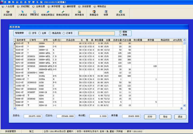Click the 打印 print button
The height and width of the screenshot is (134, 193).
coord(150,117)
